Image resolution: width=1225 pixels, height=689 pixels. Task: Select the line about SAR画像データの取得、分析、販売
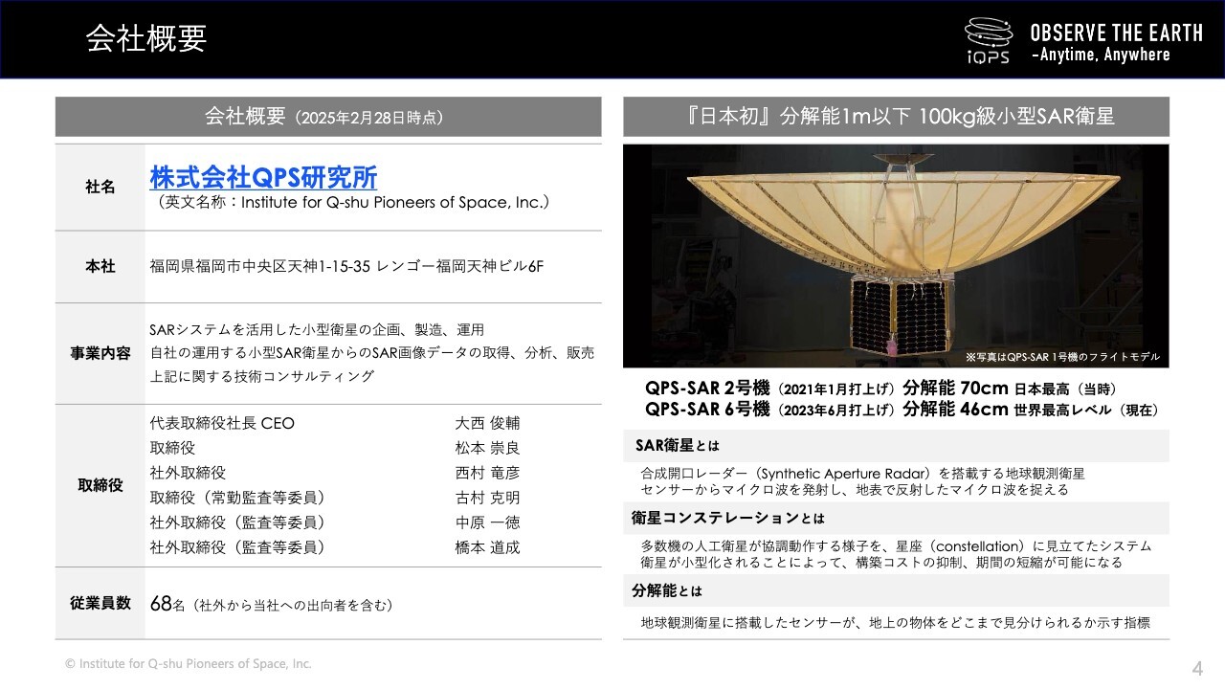pyautogui.click(x=372, y=353)
